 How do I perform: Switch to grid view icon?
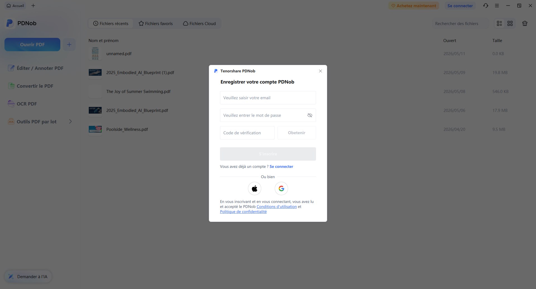(x=510, y=24)
